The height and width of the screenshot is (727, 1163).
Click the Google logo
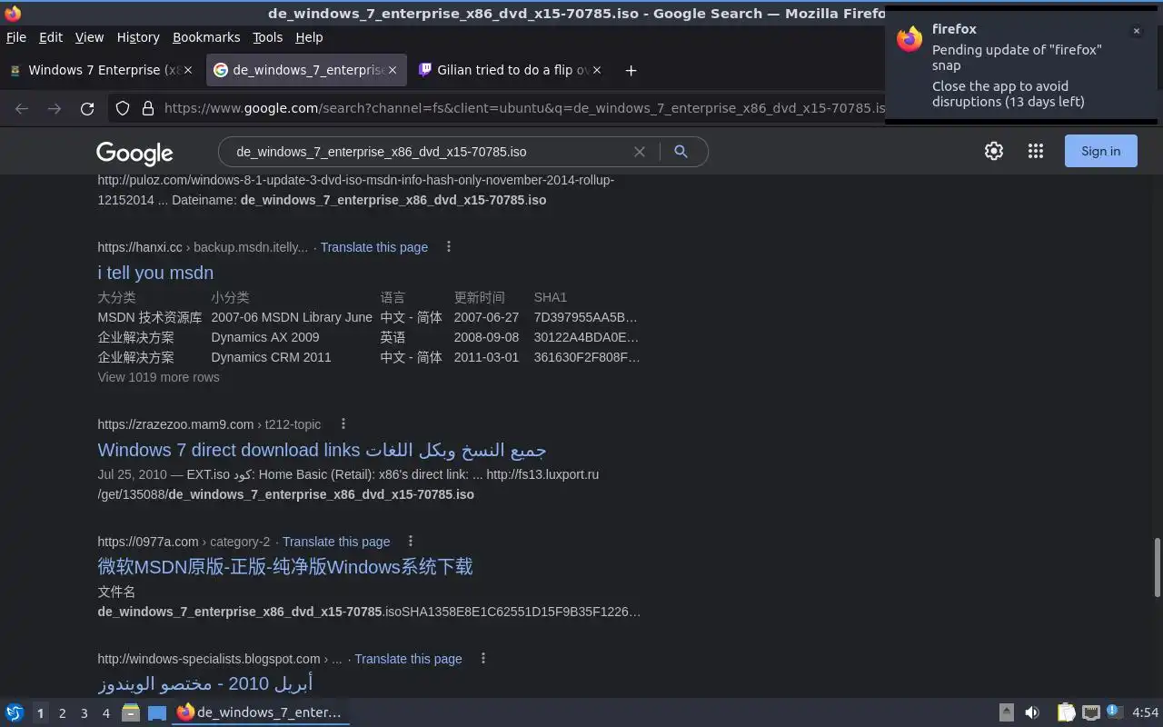click(134, 153)
